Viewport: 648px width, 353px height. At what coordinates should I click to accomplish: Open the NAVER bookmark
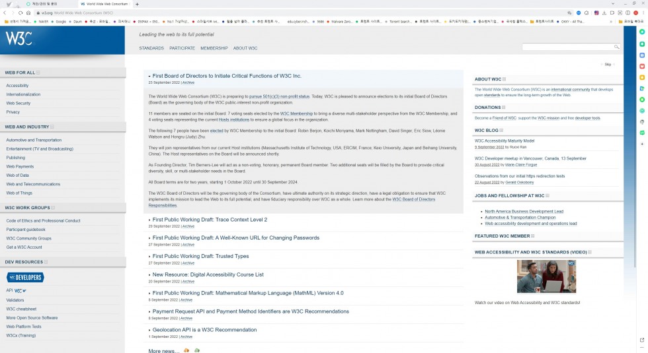click(41, 21)
